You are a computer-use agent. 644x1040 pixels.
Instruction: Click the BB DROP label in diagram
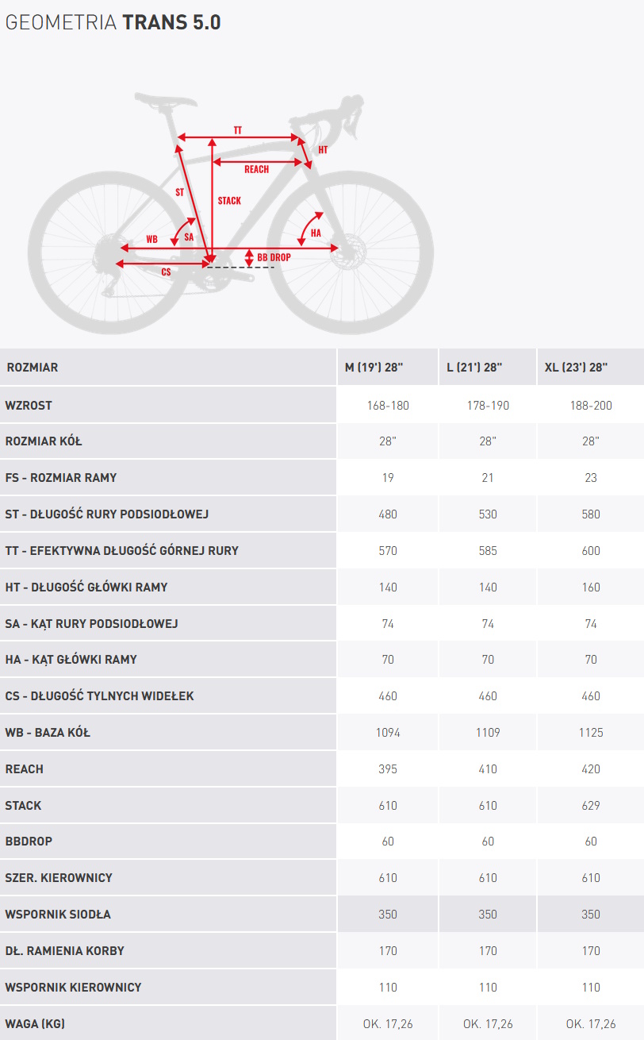274,257
